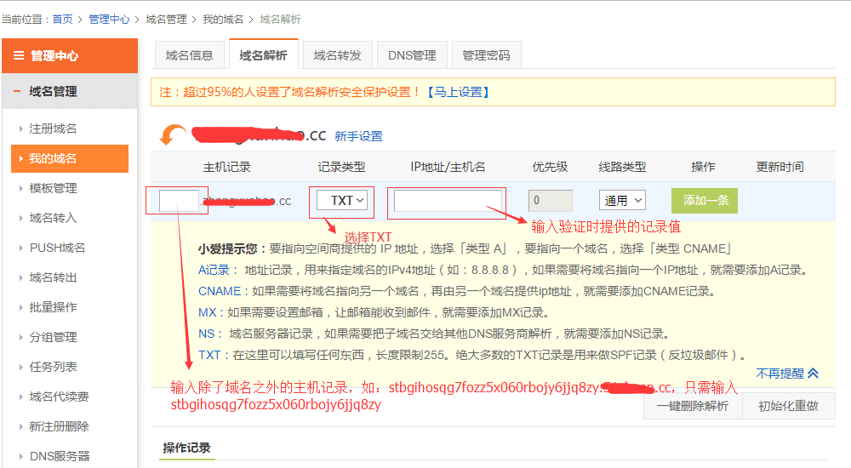Switch to the 域名转发 tab

click(x=337, y=55)
